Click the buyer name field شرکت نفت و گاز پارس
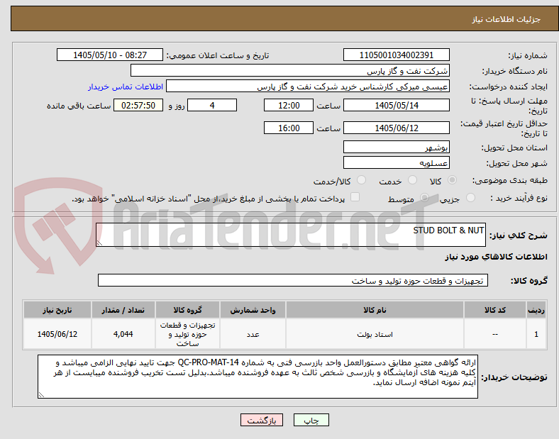Image resolution: width=559 pixels, height=439 pixels. [x=290, y=70]
